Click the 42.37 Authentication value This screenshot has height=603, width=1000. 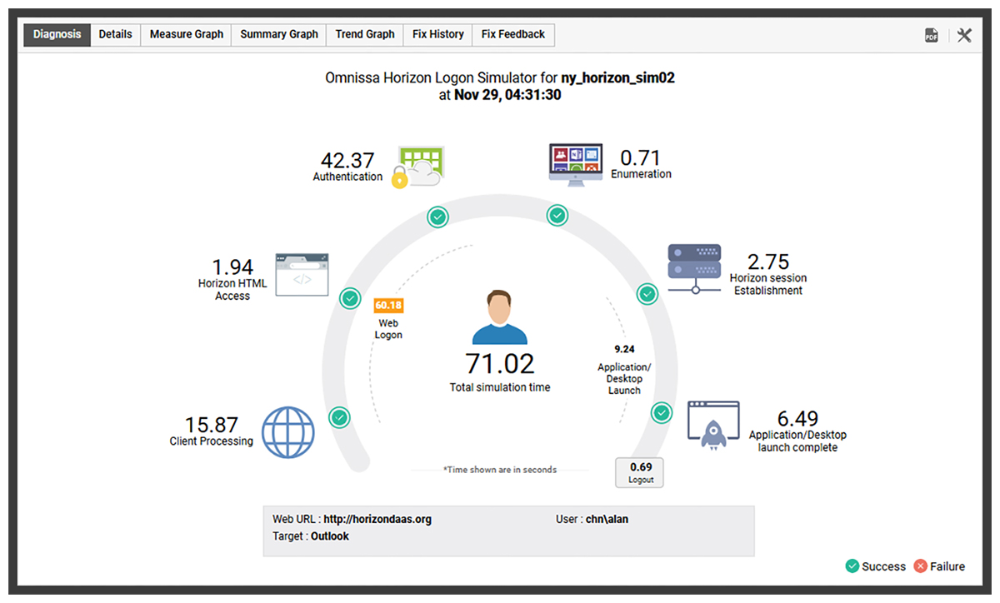tap(348, 160)
